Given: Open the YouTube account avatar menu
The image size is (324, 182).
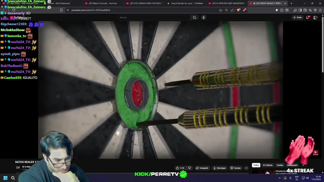Looking at the screenshot, I should (315, 17).
